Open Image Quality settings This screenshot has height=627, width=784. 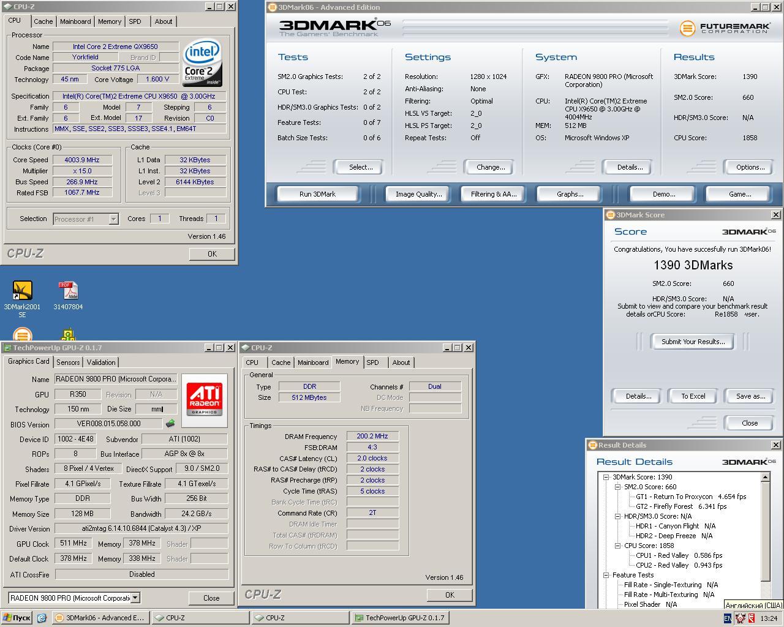tap(418, 194)
